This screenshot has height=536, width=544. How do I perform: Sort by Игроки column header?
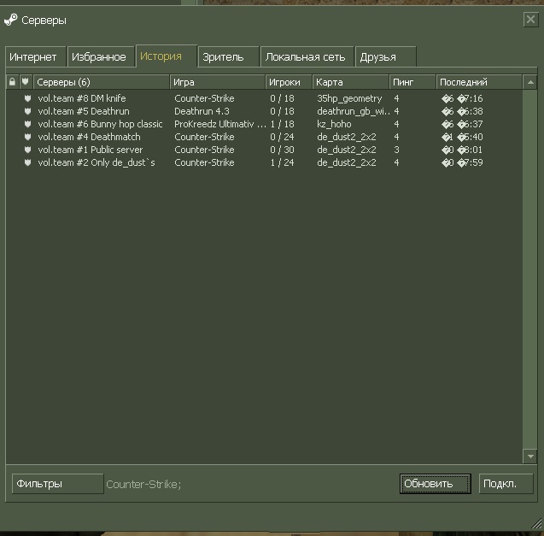(x=289, y=82)
